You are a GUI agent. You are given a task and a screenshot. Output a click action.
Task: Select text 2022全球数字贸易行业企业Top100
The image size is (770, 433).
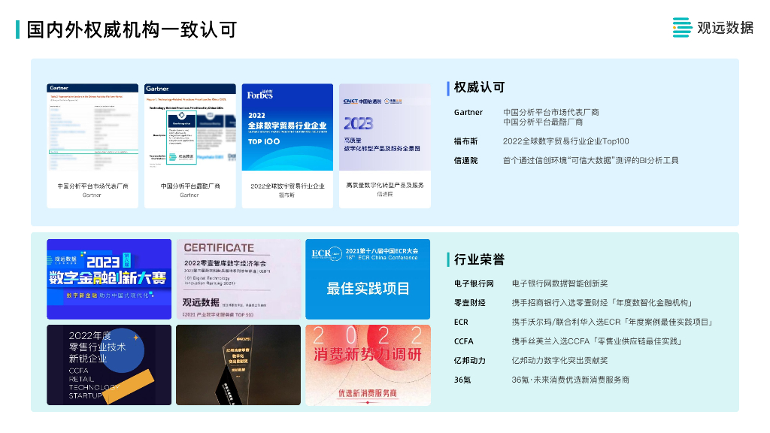pos(565,141)
